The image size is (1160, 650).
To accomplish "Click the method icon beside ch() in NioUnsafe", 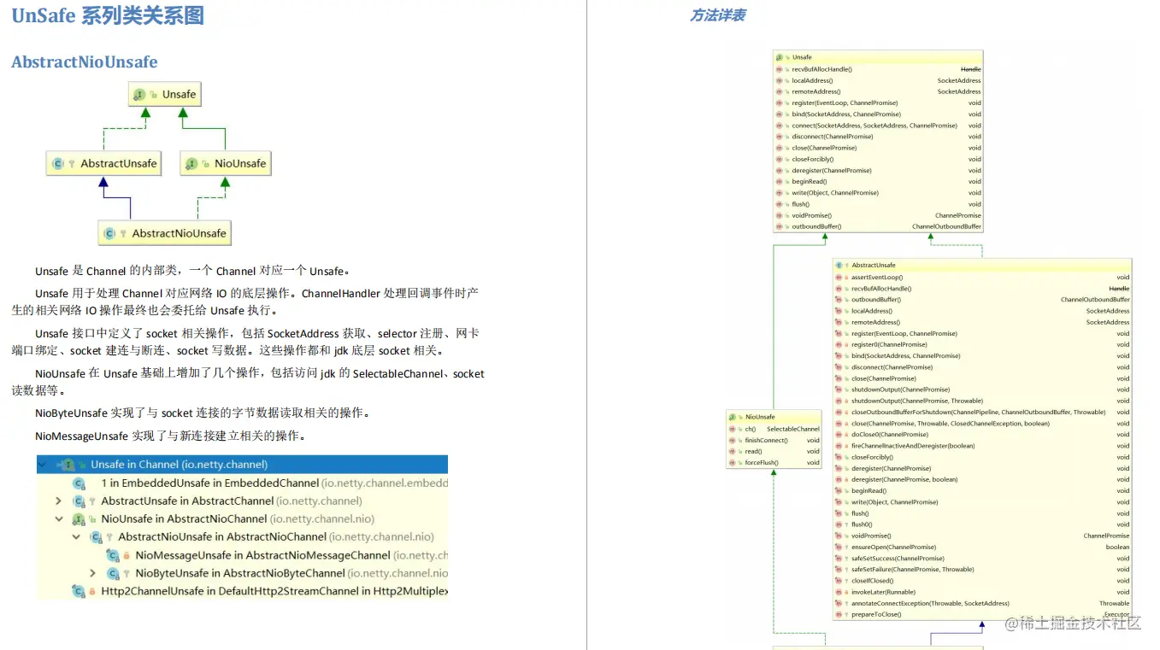I will [x=733, y=429].
